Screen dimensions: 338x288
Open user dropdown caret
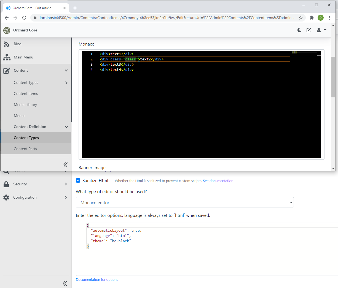[325, 30]
